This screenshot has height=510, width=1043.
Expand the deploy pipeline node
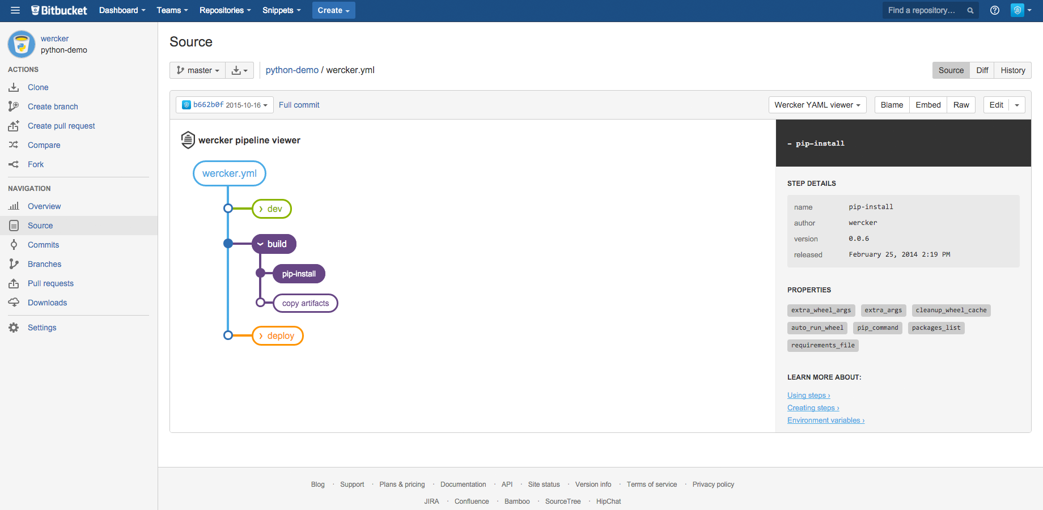[x=278, y=335]
